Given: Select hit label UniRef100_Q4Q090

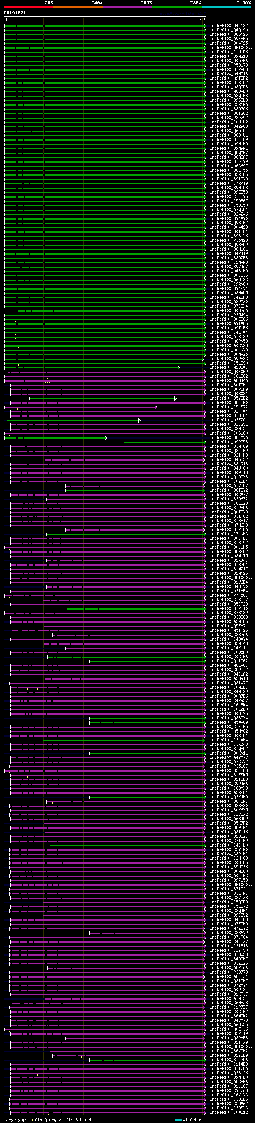Looking at the screenshot, I should (x=229, y=30).
